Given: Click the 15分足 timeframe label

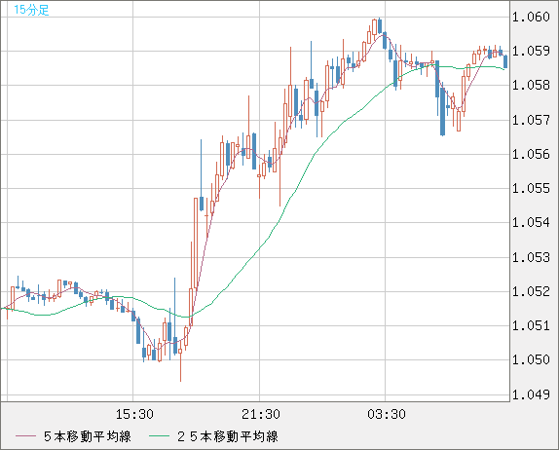Looking at the screenshot, I should [31, 10].
